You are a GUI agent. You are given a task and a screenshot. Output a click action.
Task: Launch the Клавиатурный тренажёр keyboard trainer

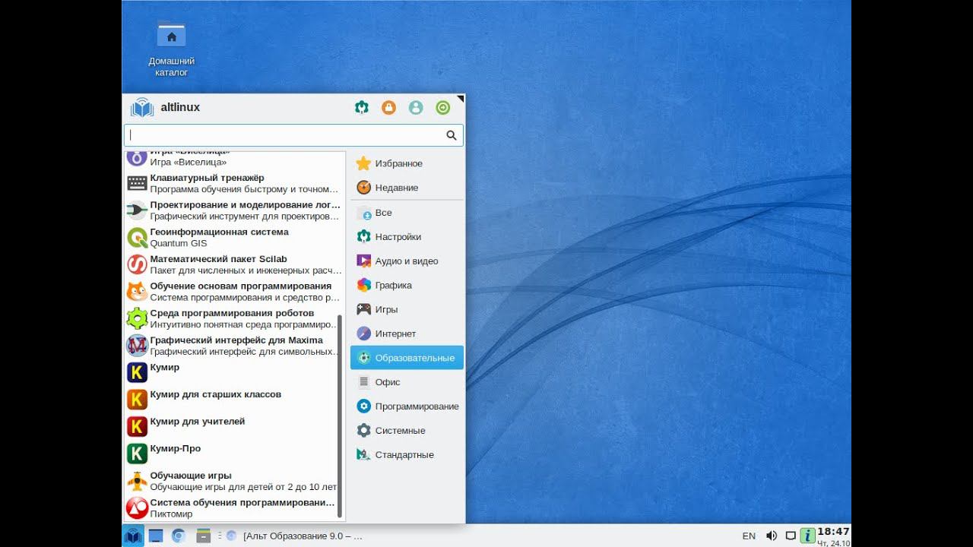tap(233, 183)
